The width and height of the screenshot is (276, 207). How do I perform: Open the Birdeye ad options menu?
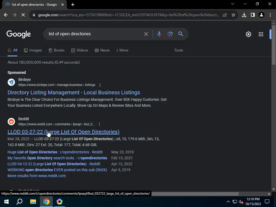point(100,85)
